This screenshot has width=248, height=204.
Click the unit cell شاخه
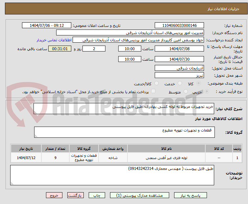(113, 158)
